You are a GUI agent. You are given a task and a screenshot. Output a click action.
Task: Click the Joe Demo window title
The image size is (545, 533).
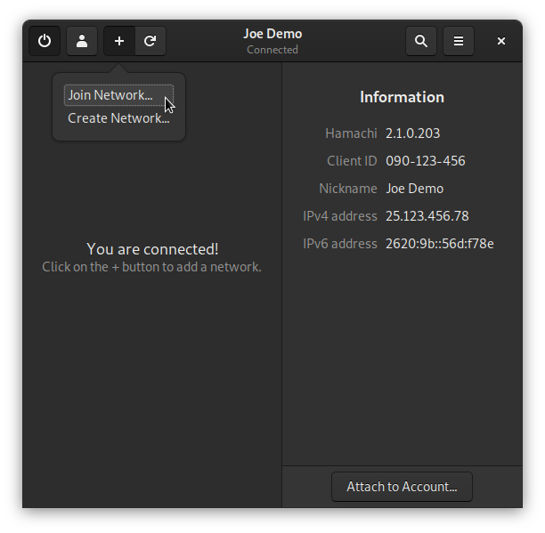272,34
